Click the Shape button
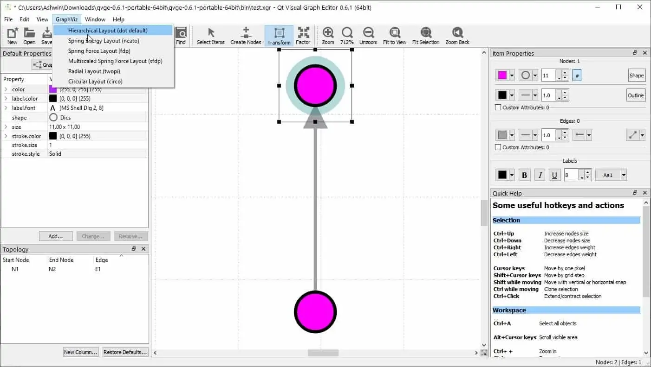The height and width of the screenshot is (367, 651). [636, 76]
